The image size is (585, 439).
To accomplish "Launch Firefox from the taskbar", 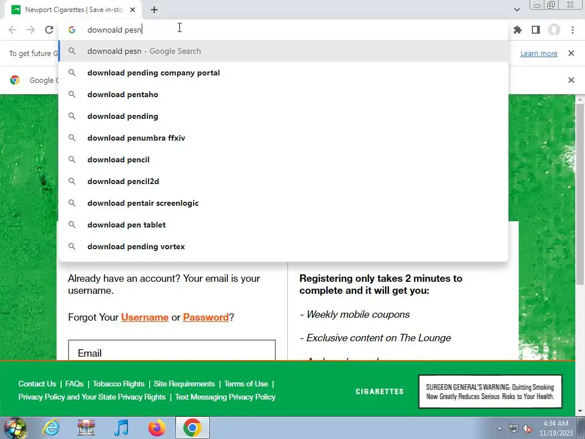I will (x=157, y=428).
